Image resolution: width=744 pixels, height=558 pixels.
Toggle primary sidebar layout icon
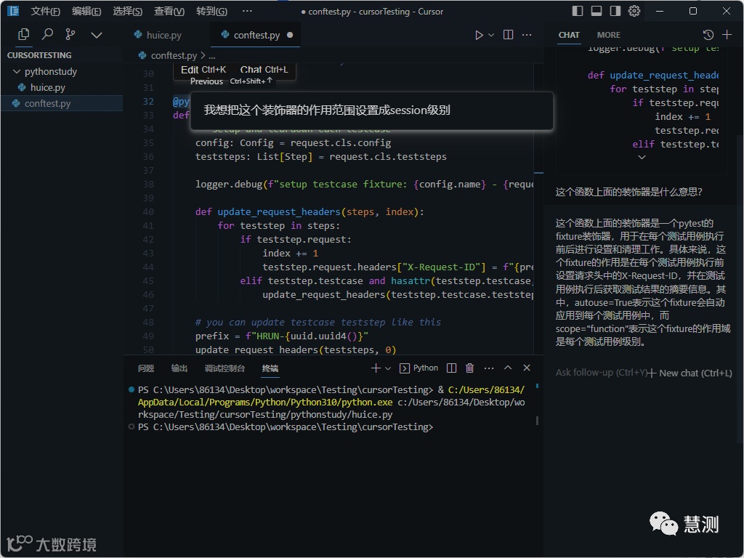point(577,11)
